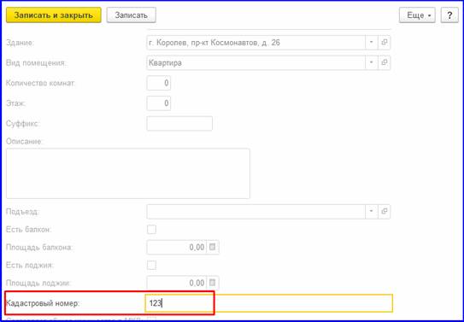The width and height of the screenshot is (464, 322).
Task: Expand the Подъезд dropdown list
Action: pyautogui.click(x=372, y=212)
